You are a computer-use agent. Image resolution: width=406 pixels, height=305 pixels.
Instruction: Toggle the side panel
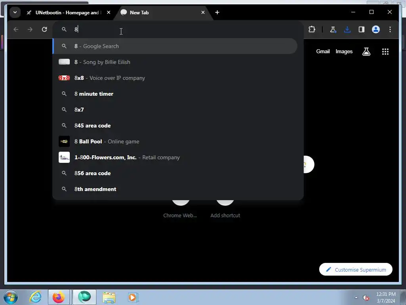point(362,29)
